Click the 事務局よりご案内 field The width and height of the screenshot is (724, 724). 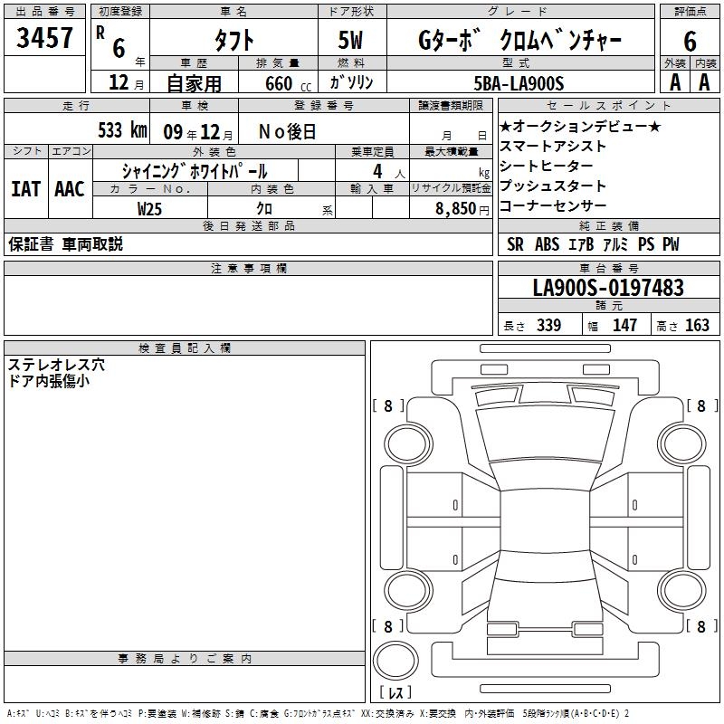tap(185, 684)
